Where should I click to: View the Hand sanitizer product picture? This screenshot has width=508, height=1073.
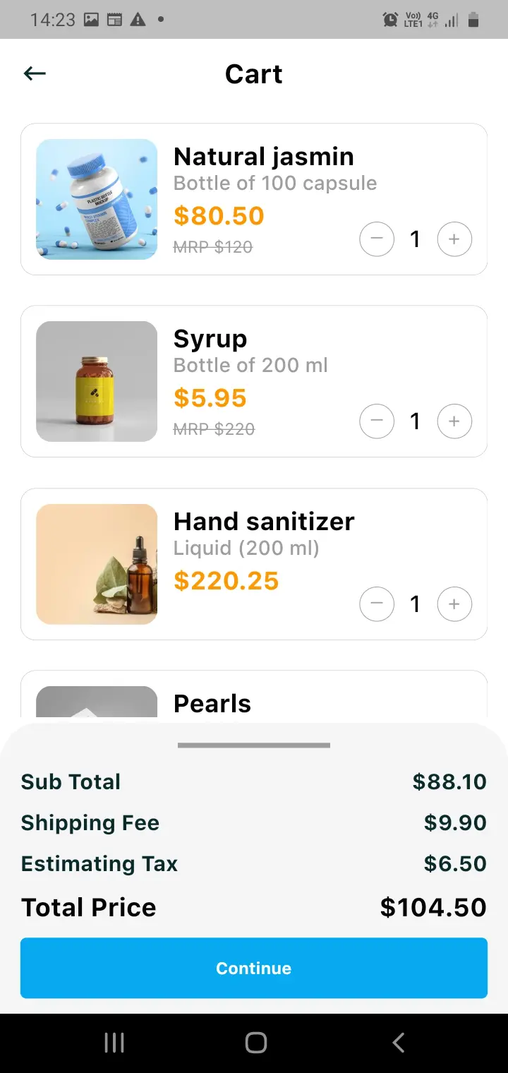(97, 564)
